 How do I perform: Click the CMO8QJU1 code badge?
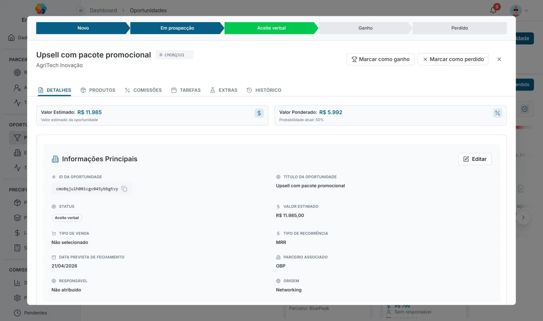(174, 55)
